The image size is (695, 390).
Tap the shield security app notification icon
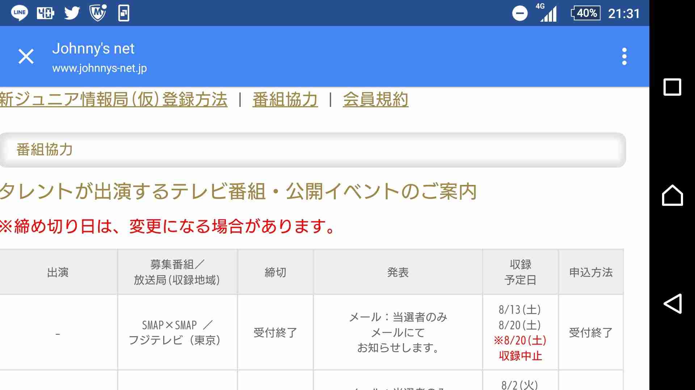pos(98,13)
